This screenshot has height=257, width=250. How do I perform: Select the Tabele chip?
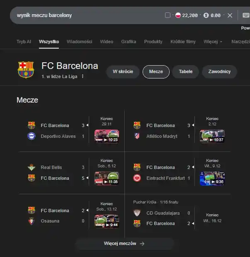point(186,71)
